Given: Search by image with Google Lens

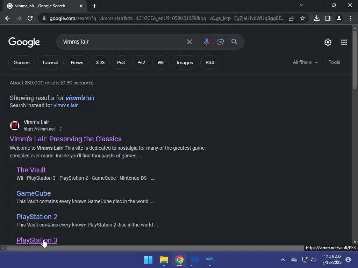Looking at the screenshot, I should 220,42.
